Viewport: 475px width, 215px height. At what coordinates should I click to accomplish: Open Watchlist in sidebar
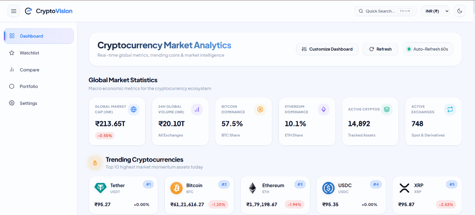[39, 53]
